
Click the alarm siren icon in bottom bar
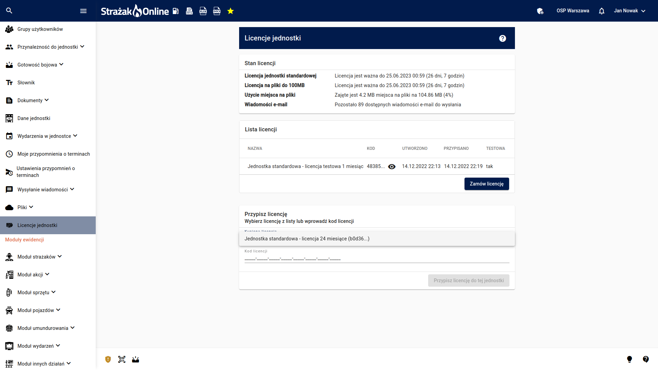pyautogui.click(x=136, y=359)
